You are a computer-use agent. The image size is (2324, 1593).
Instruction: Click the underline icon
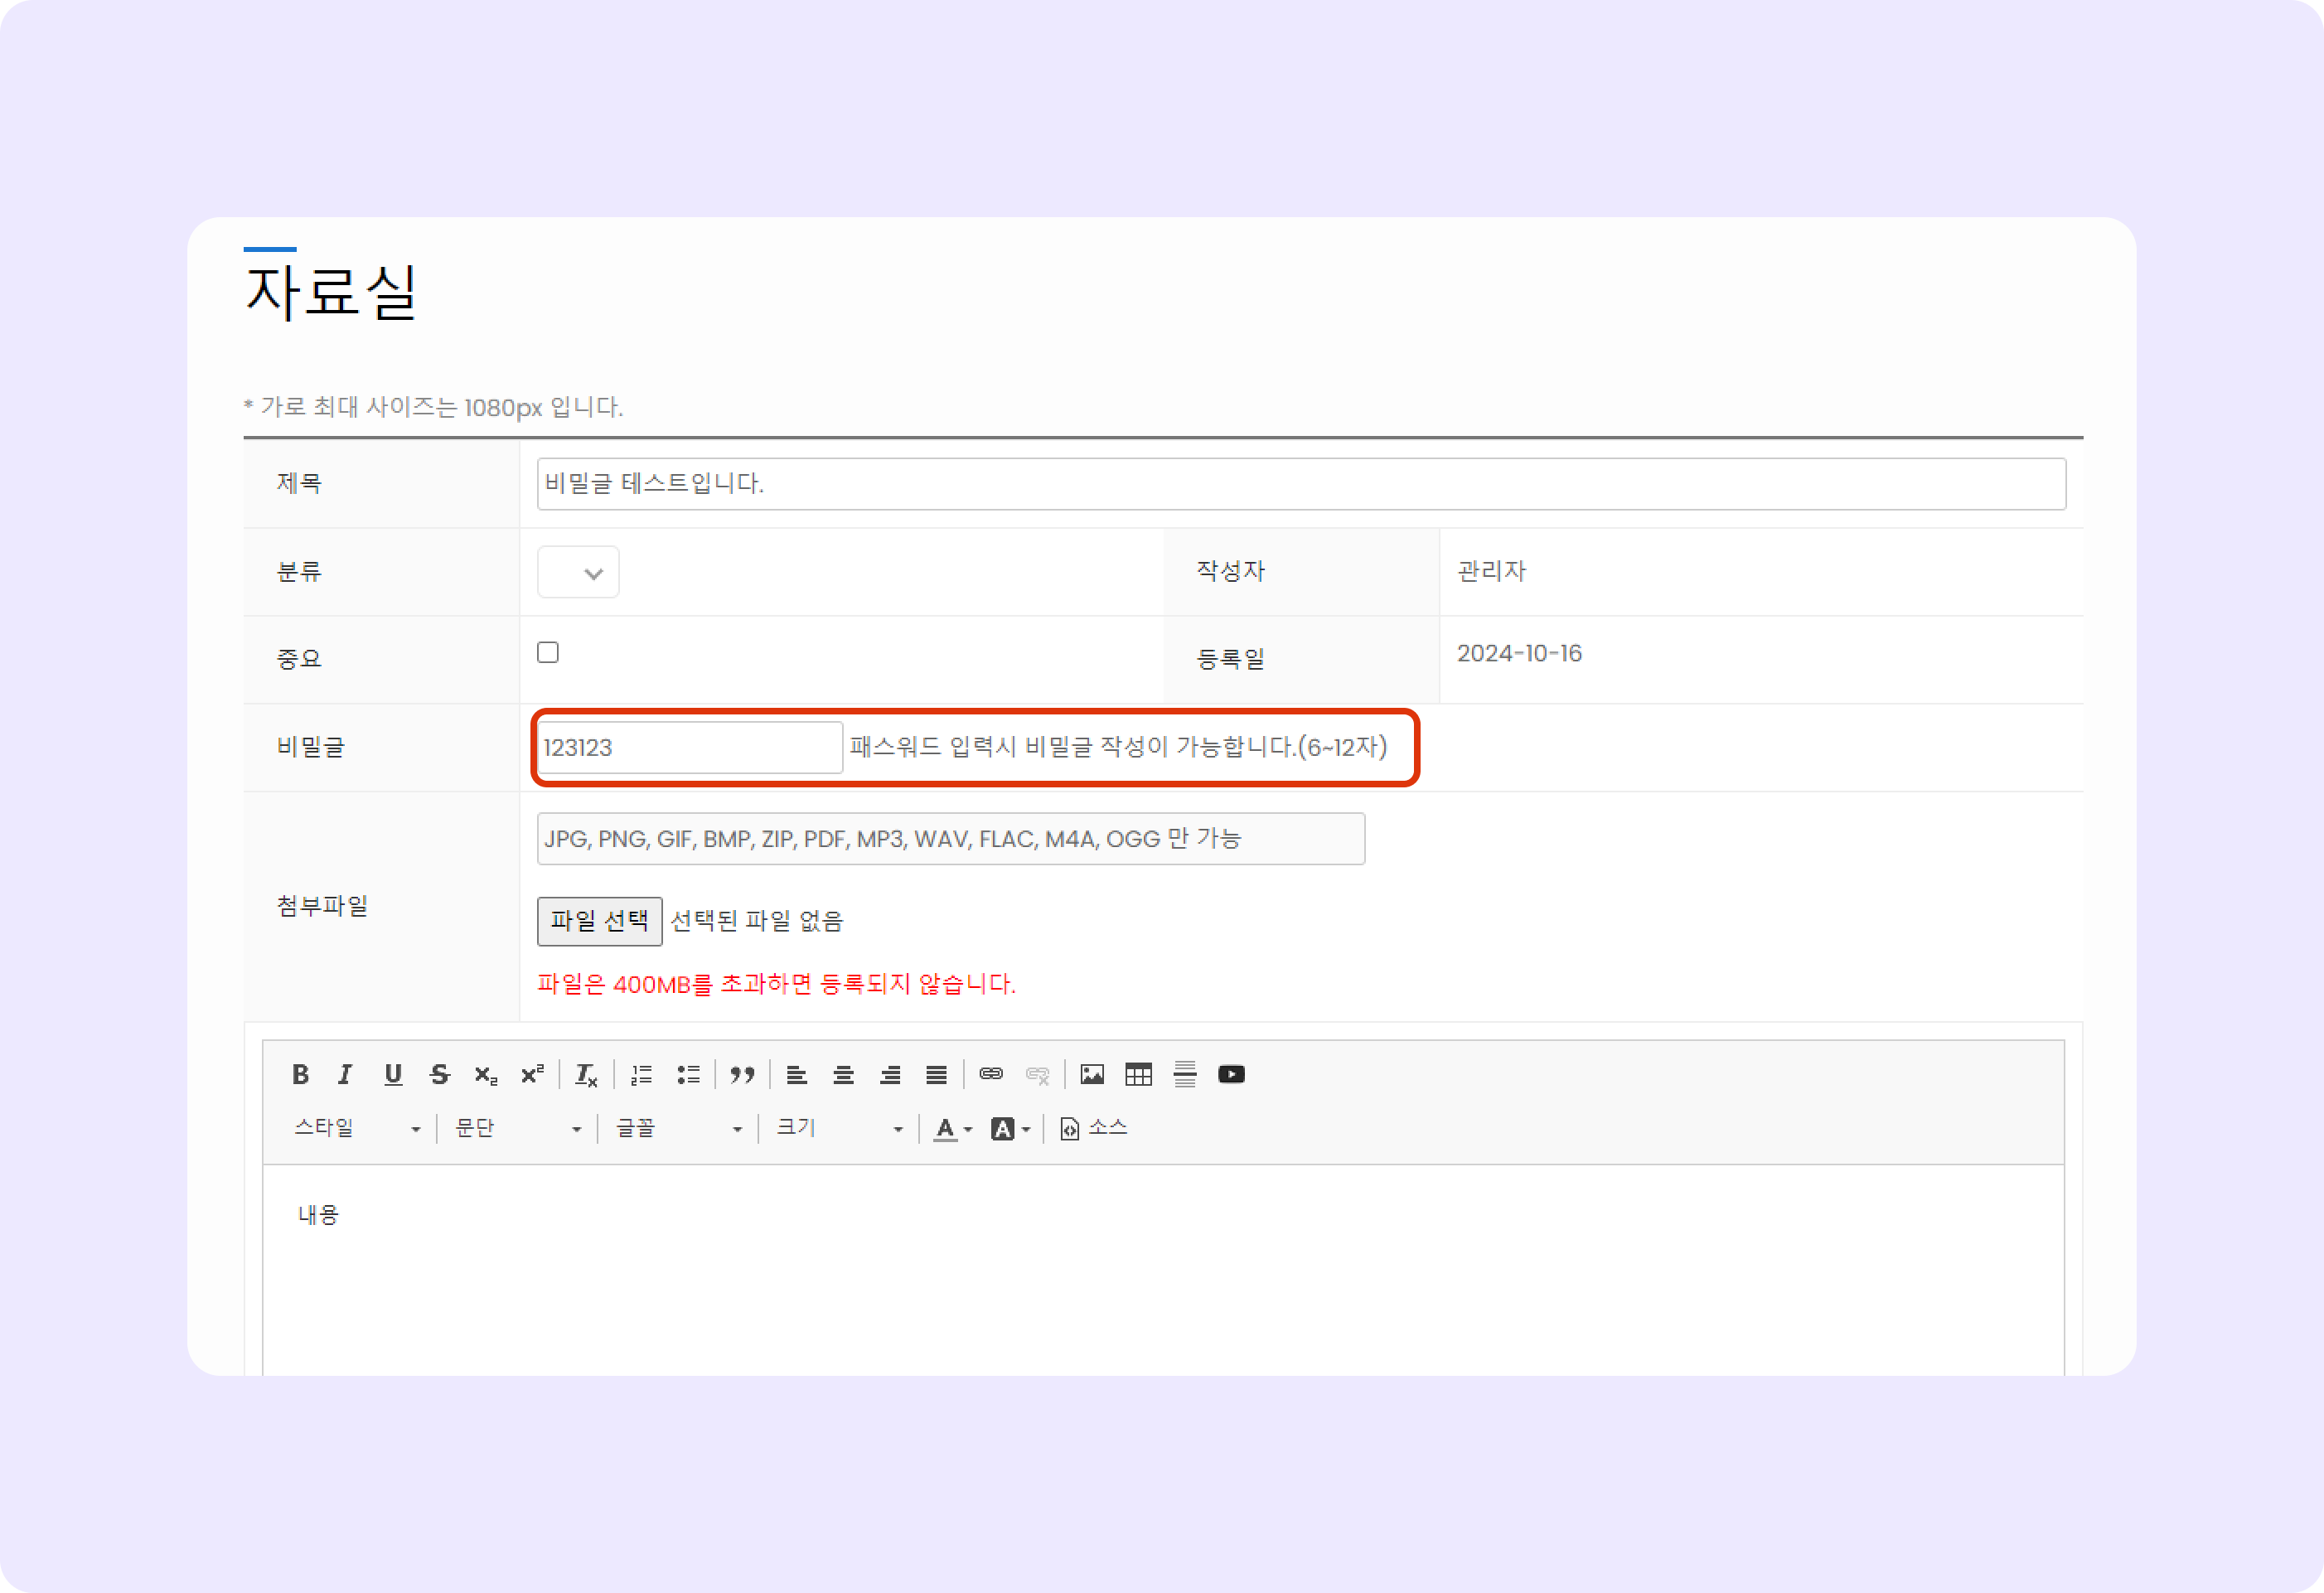click(x=393, y=1074)
